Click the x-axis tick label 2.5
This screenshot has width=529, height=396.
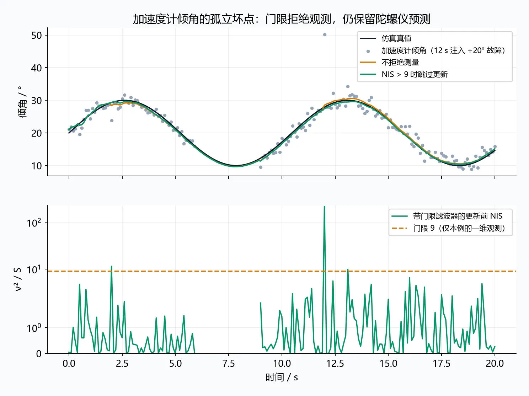(122, 363)
